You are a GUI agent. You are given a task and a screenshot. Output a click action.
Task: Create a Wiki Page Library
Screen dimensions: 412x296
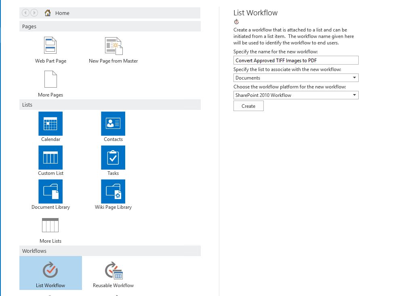(113, 191)
